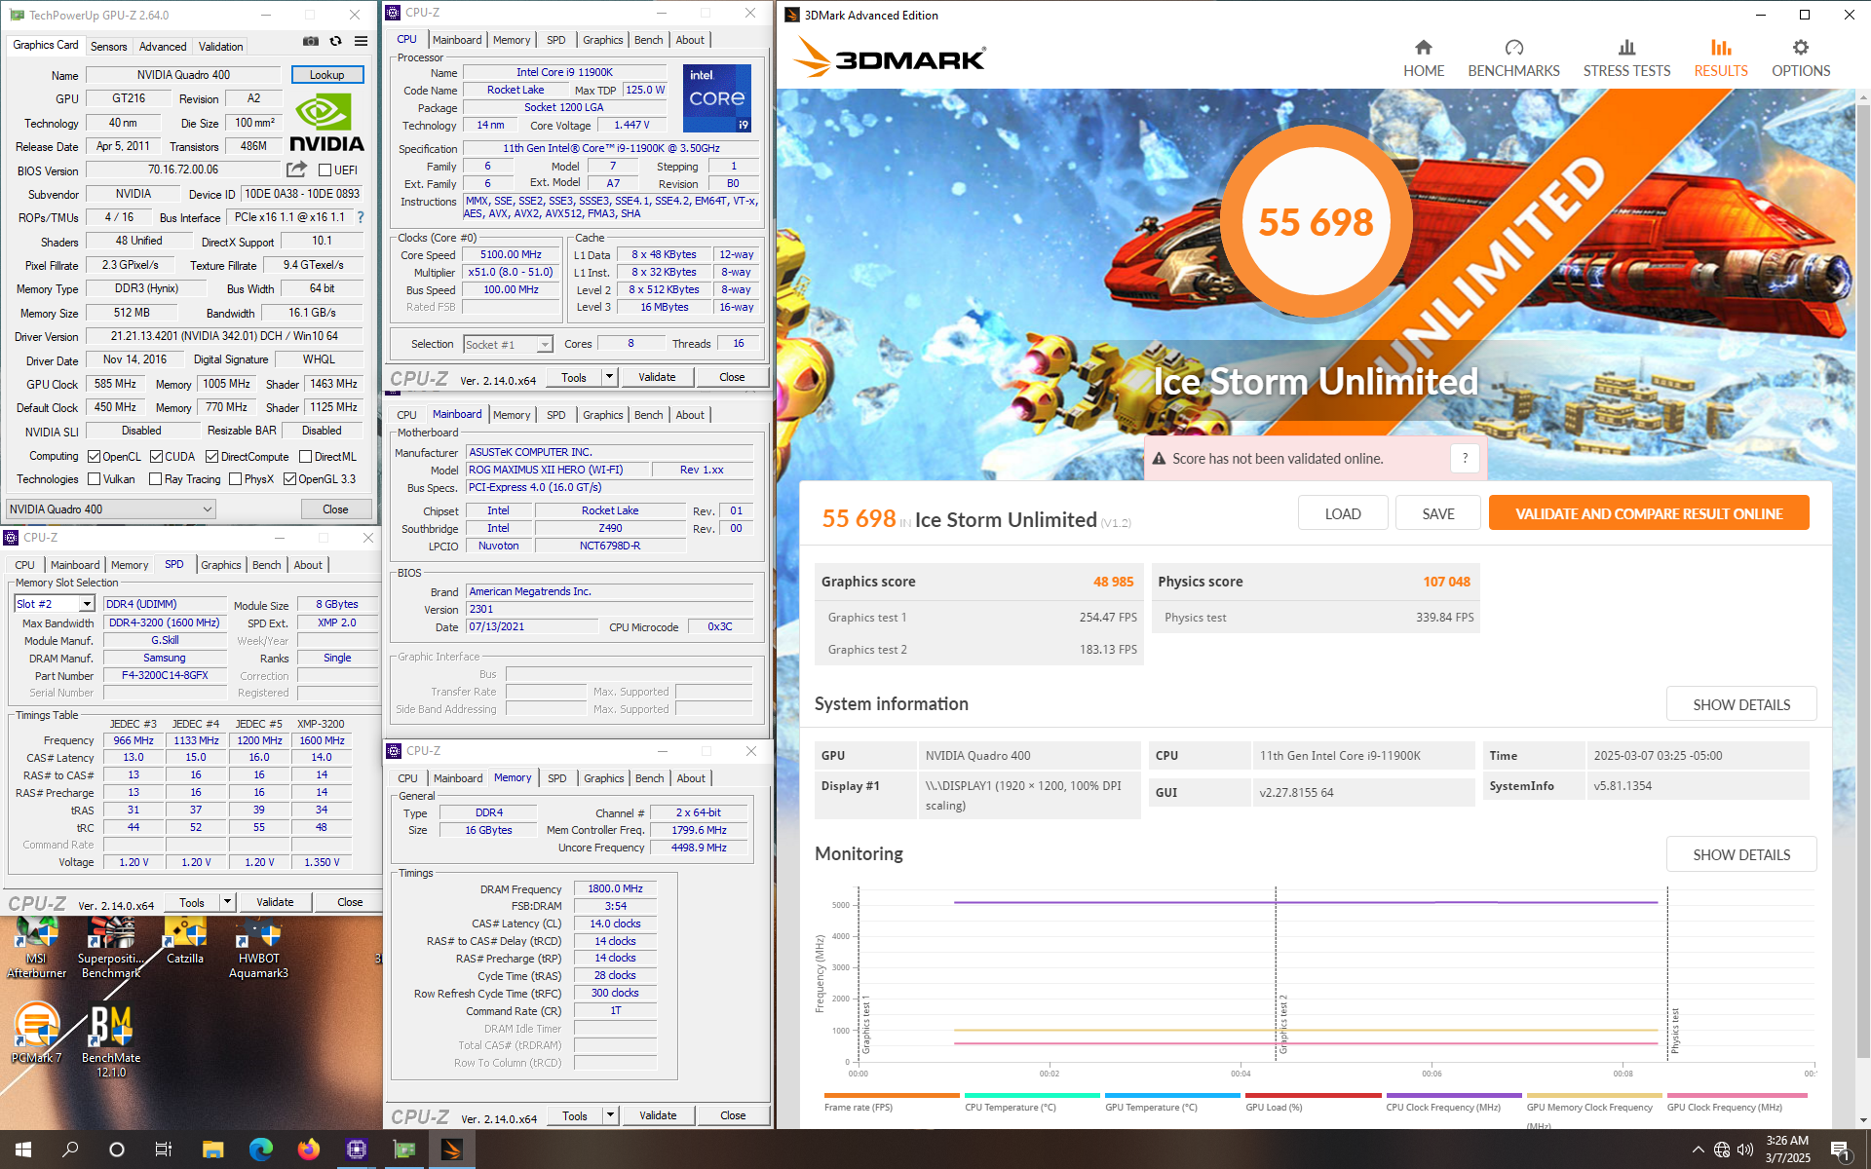The height and width of the screenshot is (1169, 1871).
Task: Open MSI Afterburner desktop icon
Action: click(37, 947)
